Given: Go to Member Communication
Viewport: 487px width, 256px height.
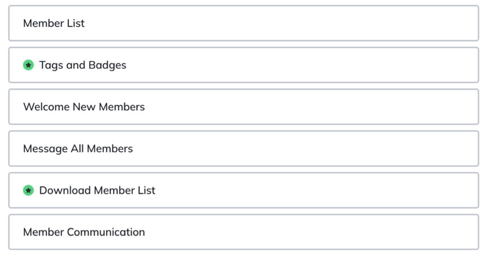Looking at the screenshot, I should (x=243, y=232).
